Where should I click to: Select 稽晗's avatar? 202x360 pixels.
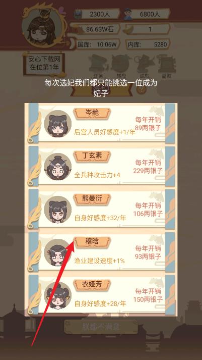(57, 252)
